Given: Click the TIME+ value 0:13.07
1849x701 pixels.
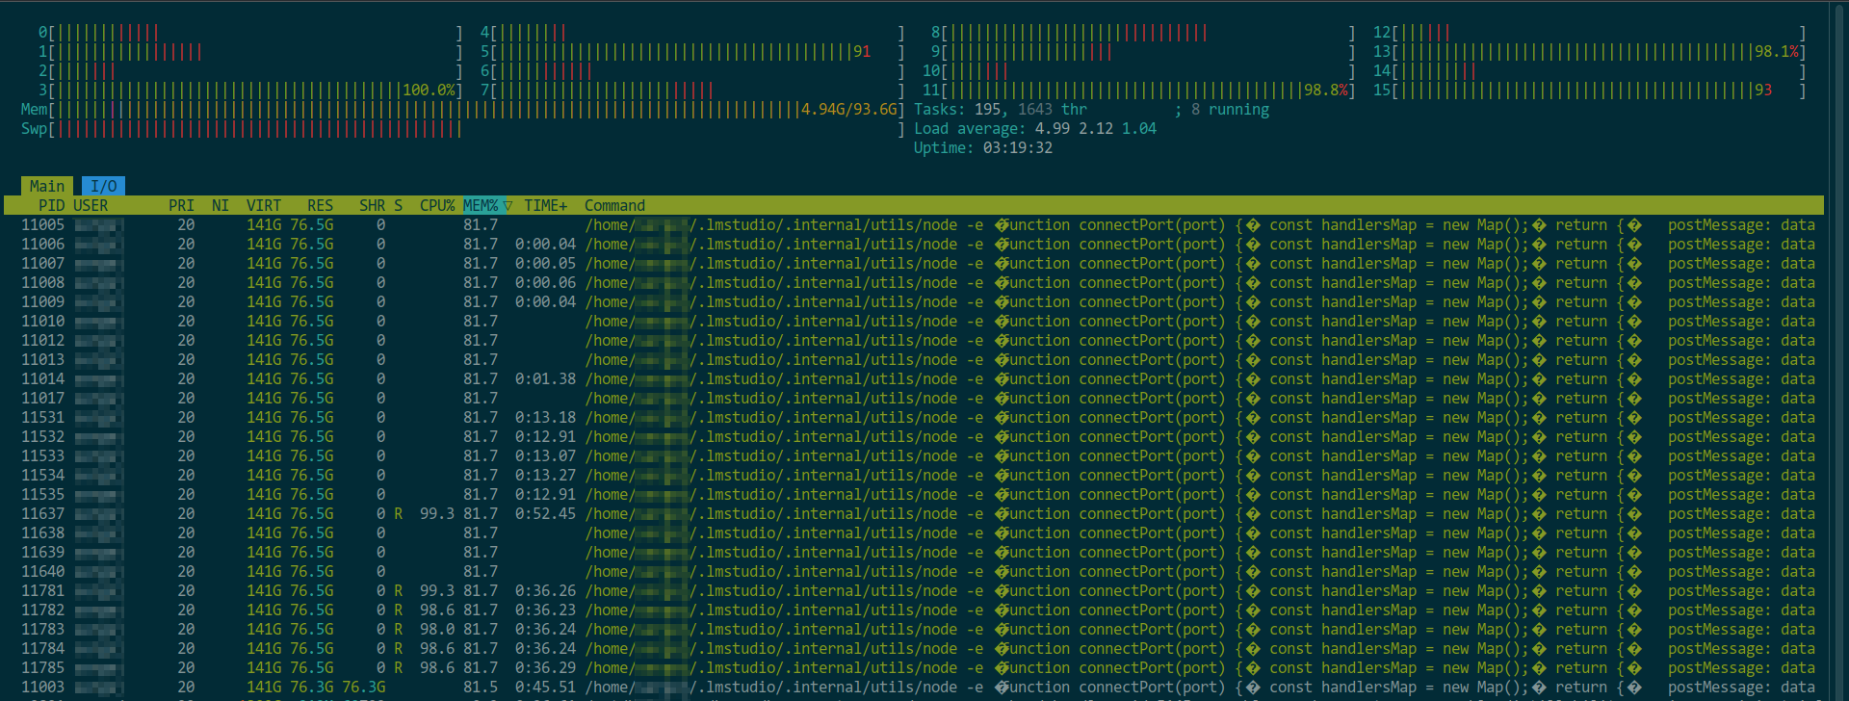Looking at the screenshot, I should point(545,456).
